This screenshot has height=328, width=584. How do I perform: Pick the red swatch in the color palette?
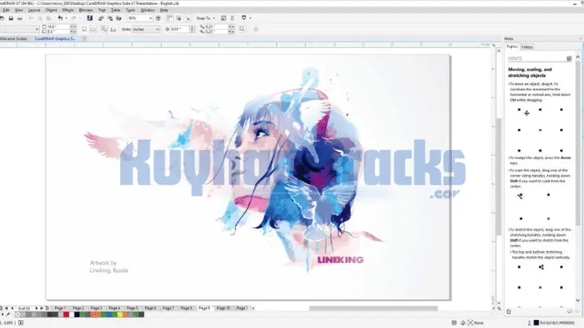coord(66,315)
